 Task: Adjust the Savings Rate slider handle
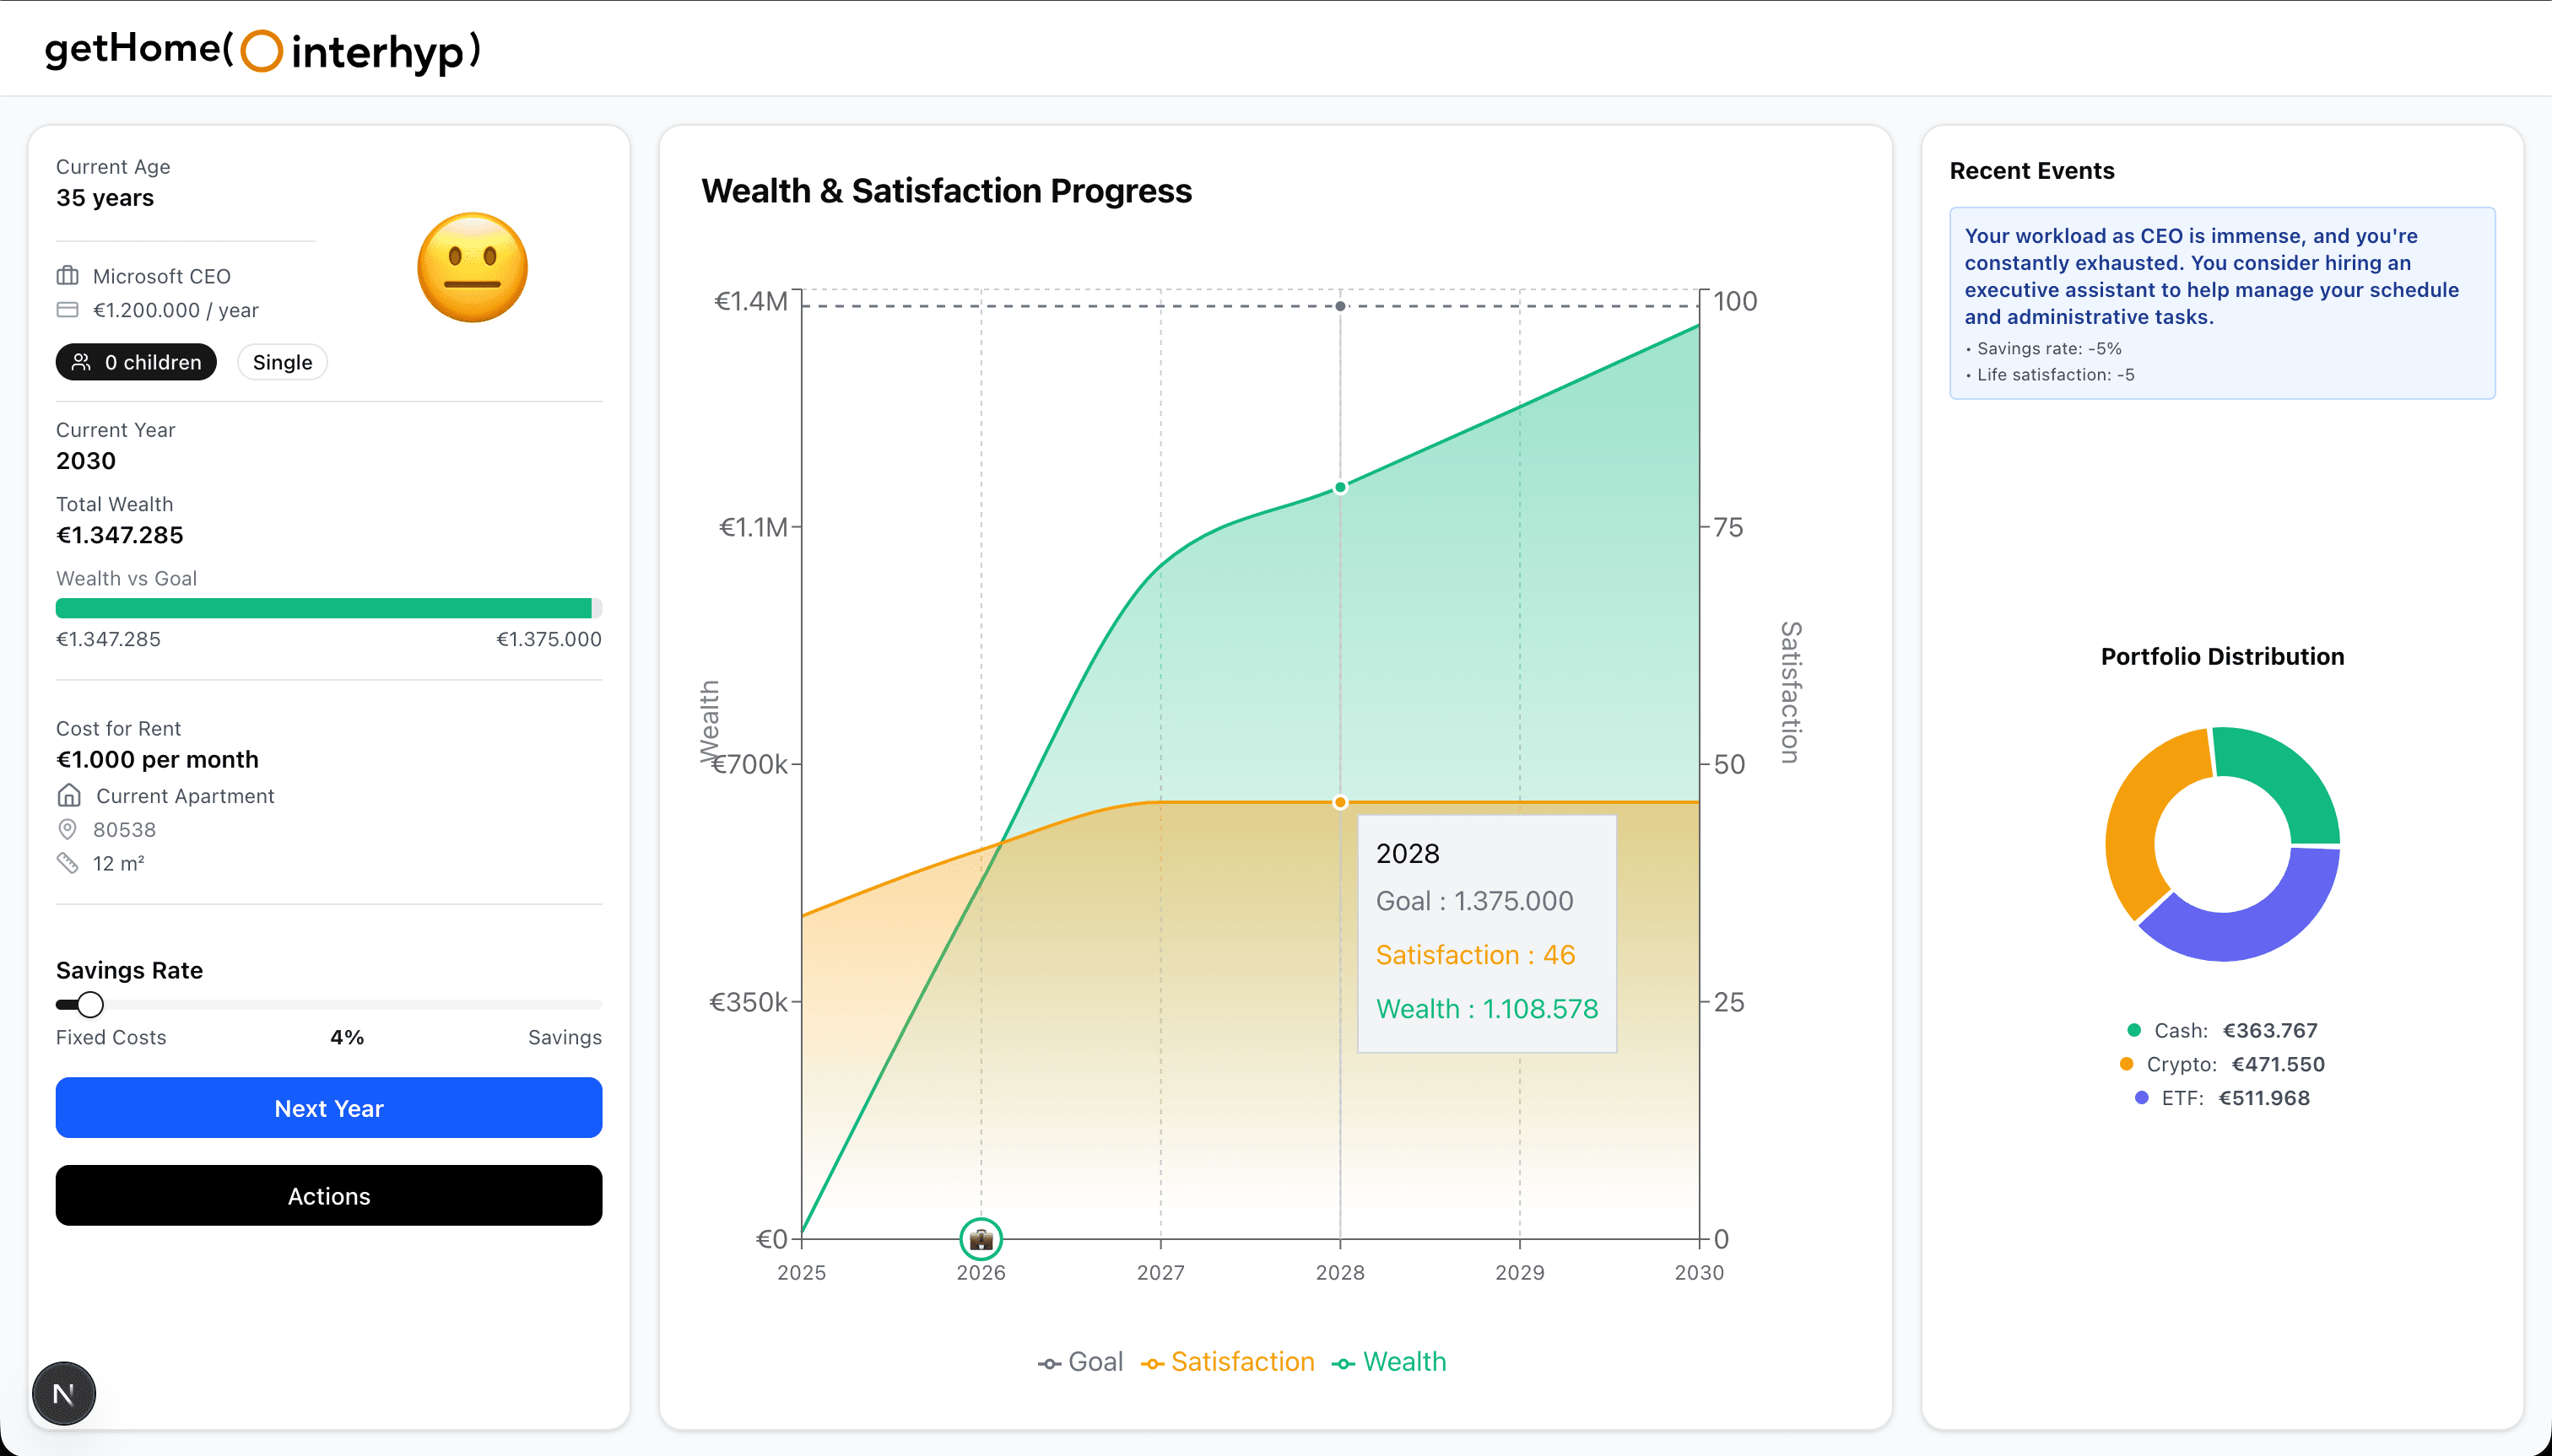pyautogui.click(x=89, y=1004)
